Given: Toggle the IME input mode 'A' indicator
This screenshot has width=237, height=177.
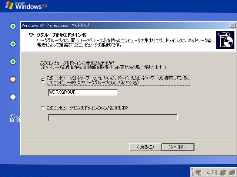Looking at the screenshot, I should tap(208, 173).
